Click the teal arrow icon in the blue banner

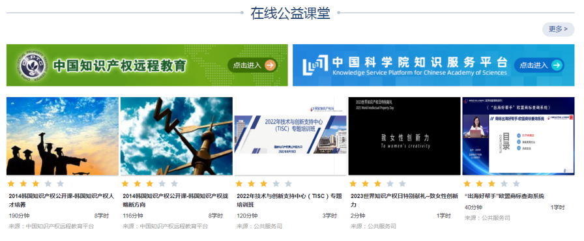pos(557,65)
